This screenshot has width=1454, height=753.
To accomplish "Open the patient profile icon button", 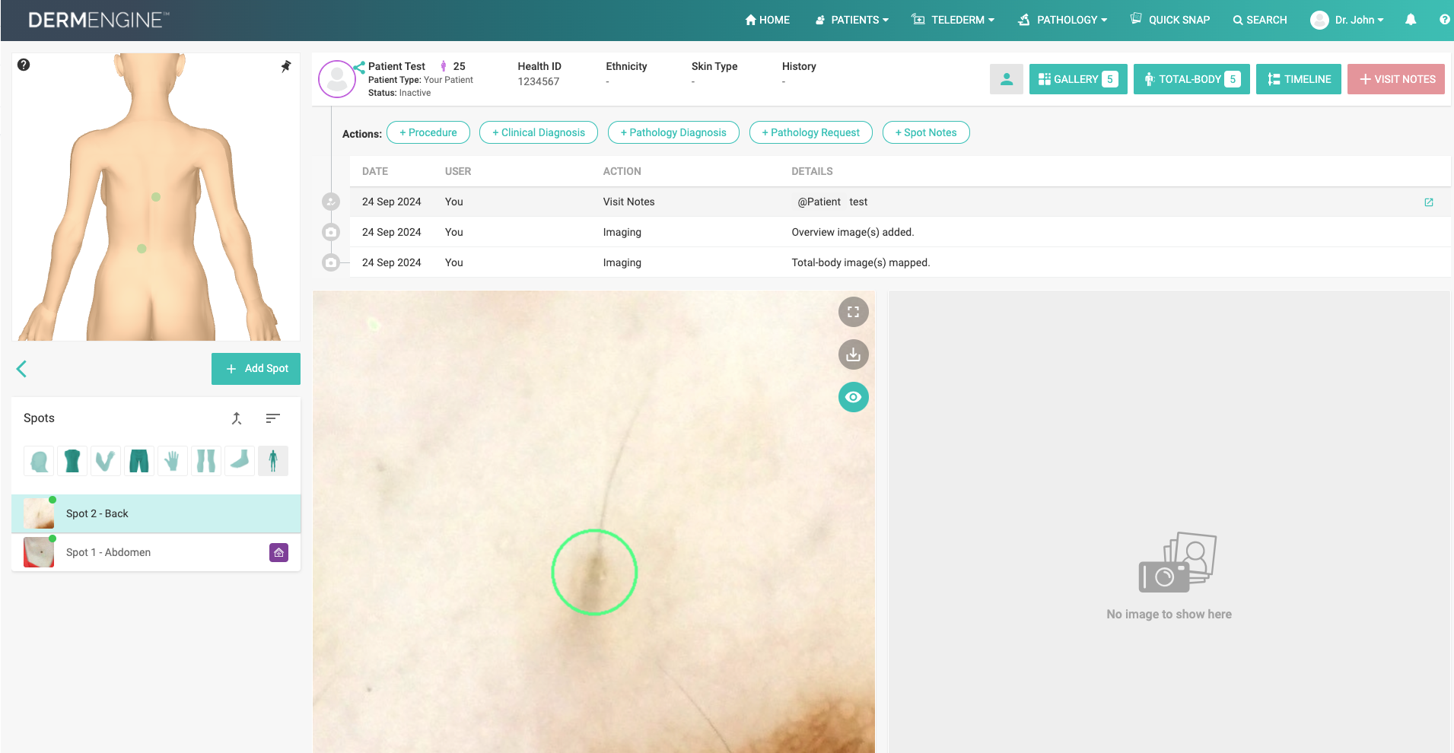I will point(1006,79).
